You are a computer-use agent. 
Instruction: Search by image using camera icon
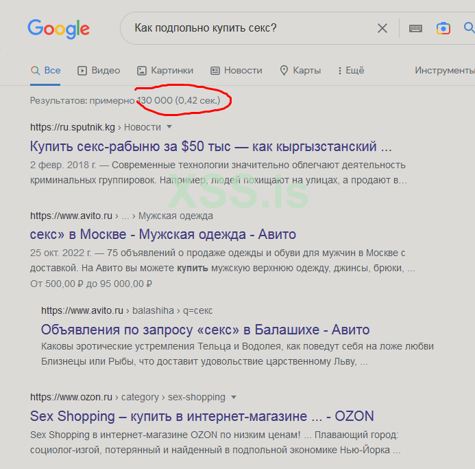(443, 29)
